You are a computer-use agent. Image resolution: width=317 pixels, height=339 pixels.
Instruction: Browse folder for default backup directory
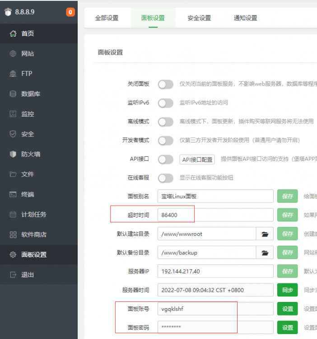265,253
